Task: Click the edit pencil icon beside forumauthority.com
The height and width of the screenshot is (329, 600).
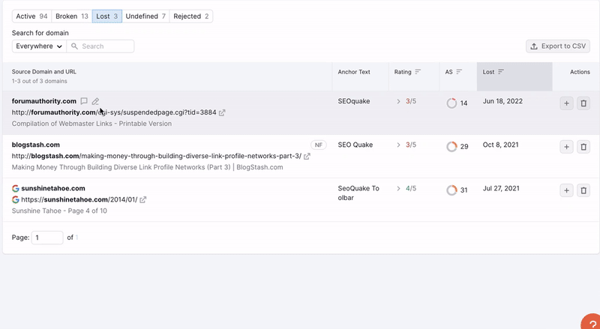Action: coord(95,101)
